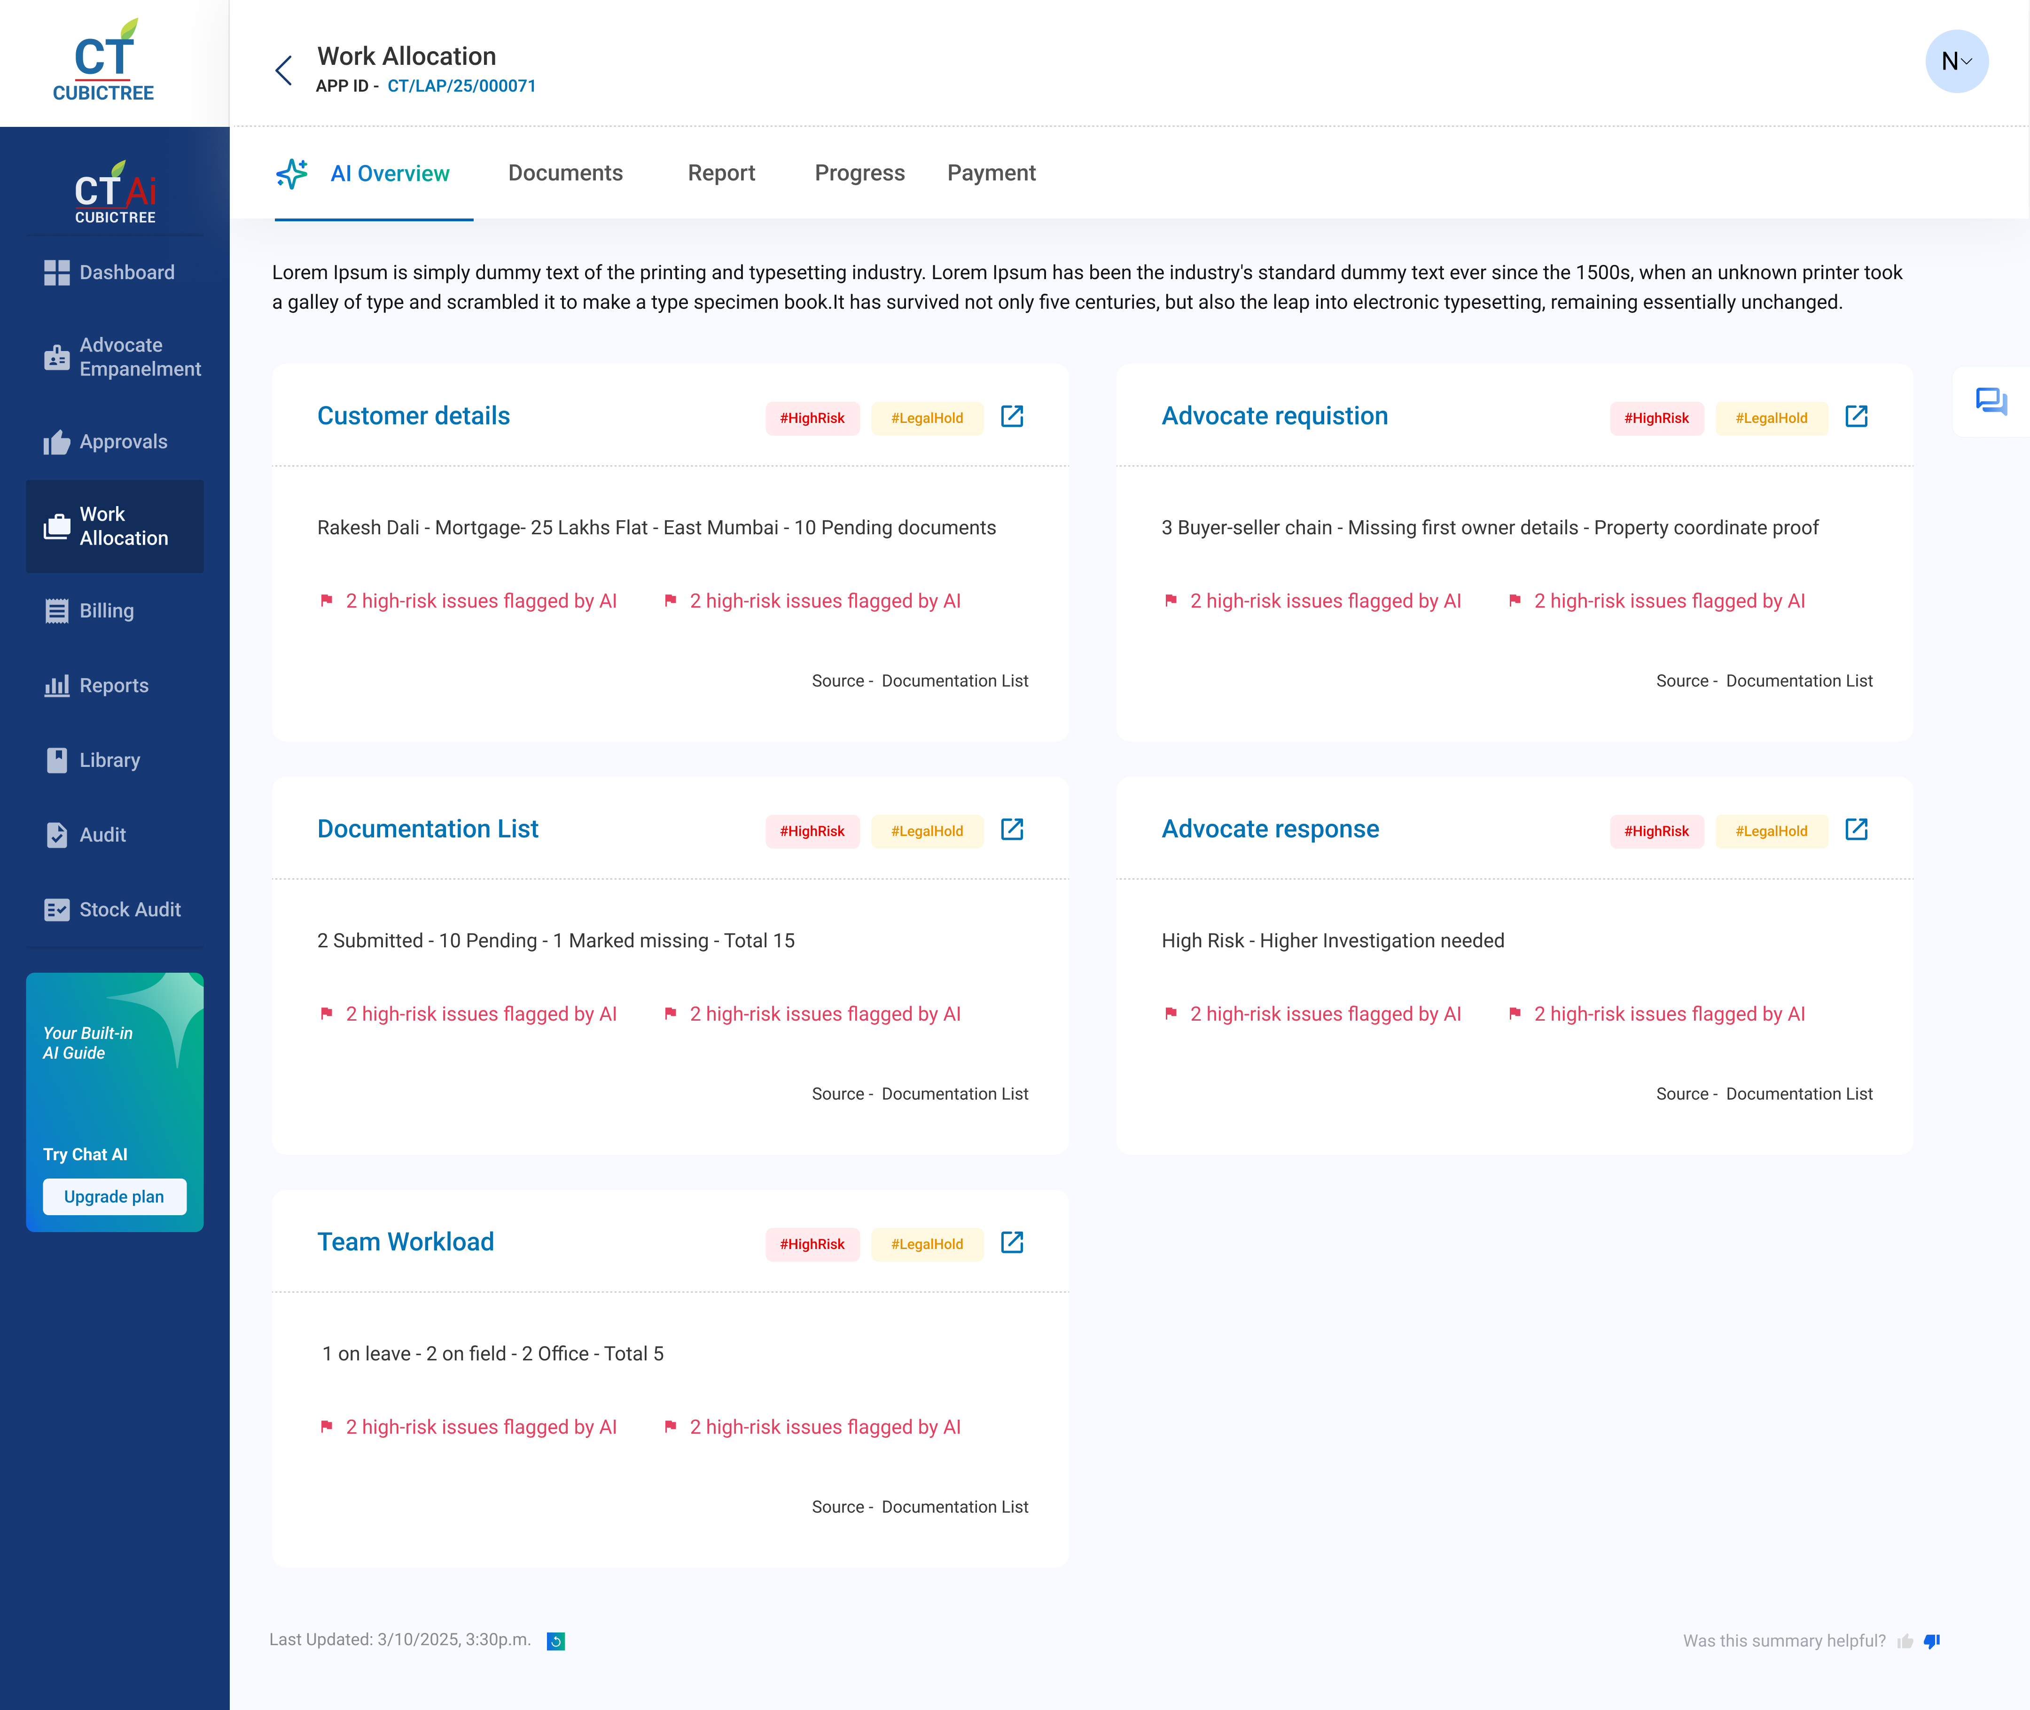The image size is (2030, 1710).
Task: Open Stock Audit in the sidebar
Action: coord(114,909)
